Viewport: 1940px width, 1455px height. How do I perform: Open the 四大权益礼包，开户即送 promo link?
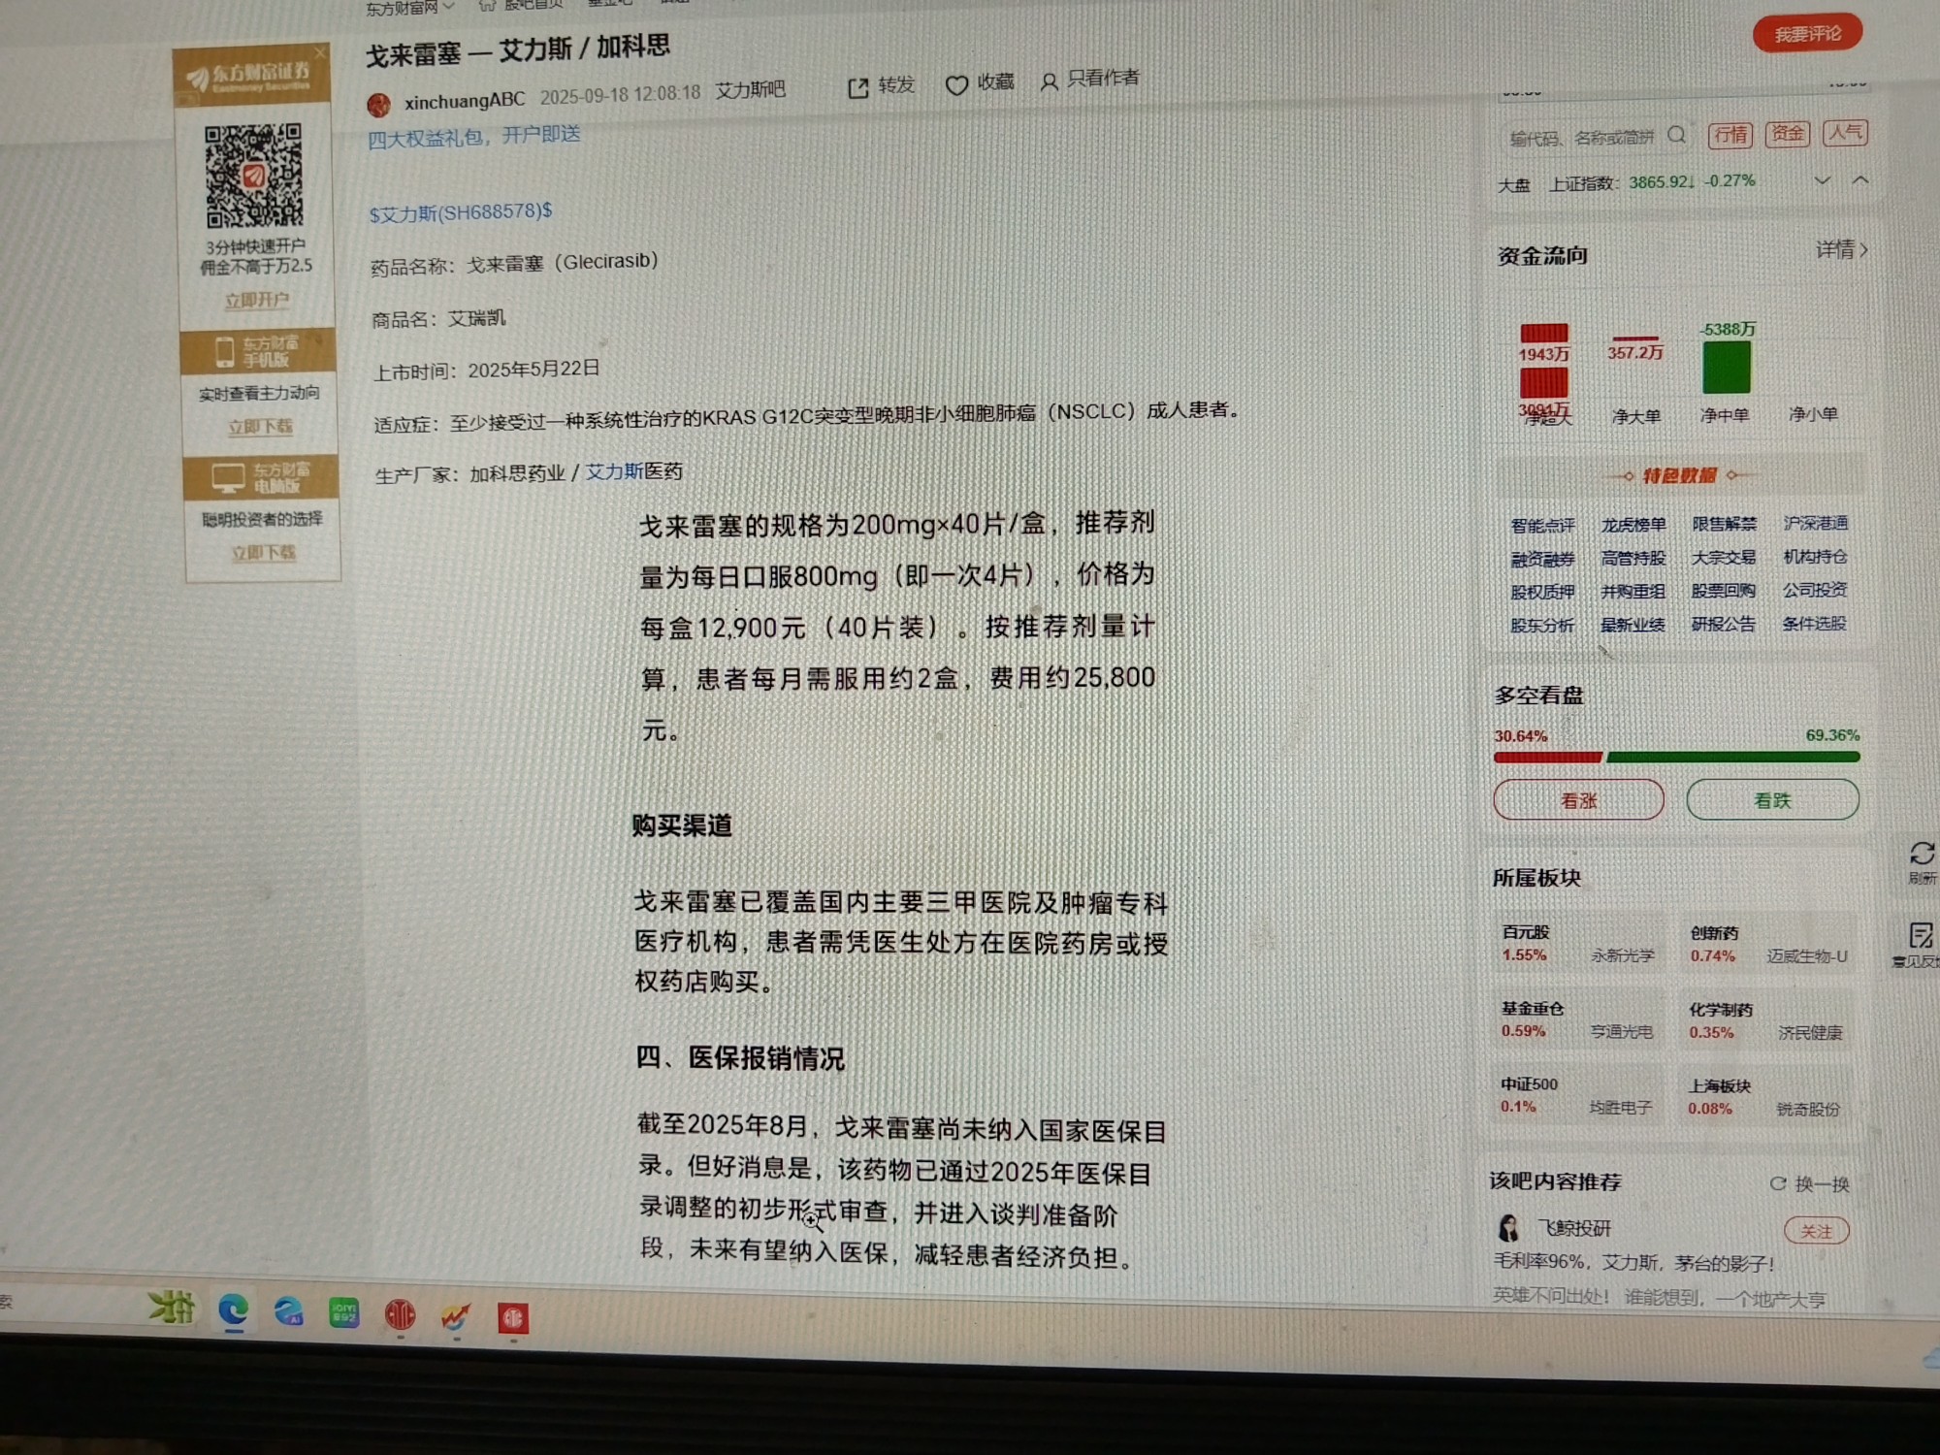tap(474, 136)
